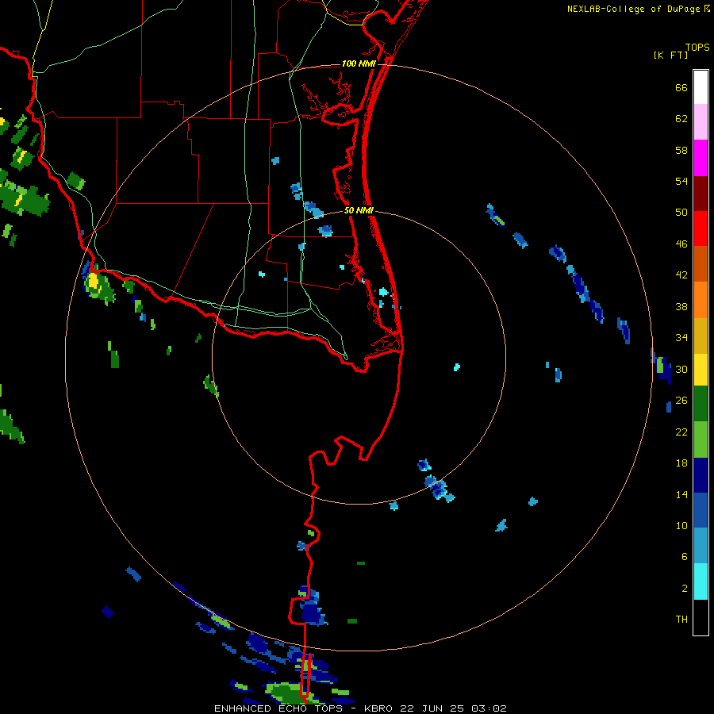Click the legend value 14

click(x=681, y=494)
